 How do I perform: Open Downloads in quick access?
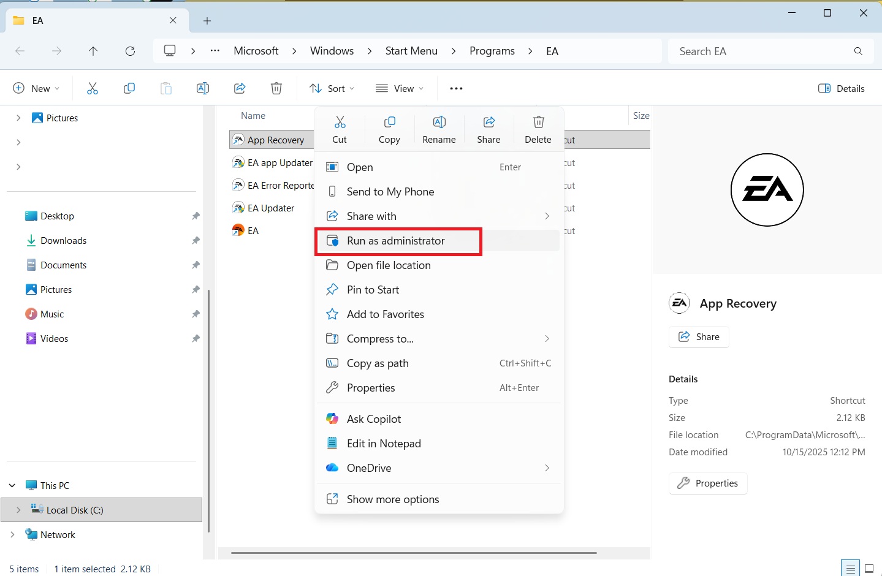point(63,241)
